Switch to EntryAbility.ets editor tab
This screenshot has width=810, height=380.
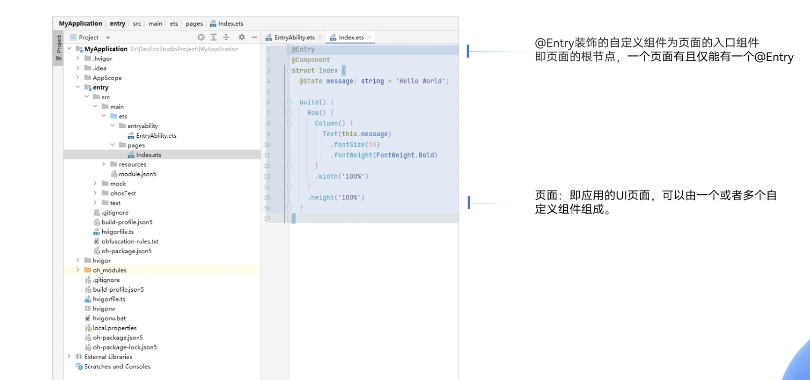point(294,37)
